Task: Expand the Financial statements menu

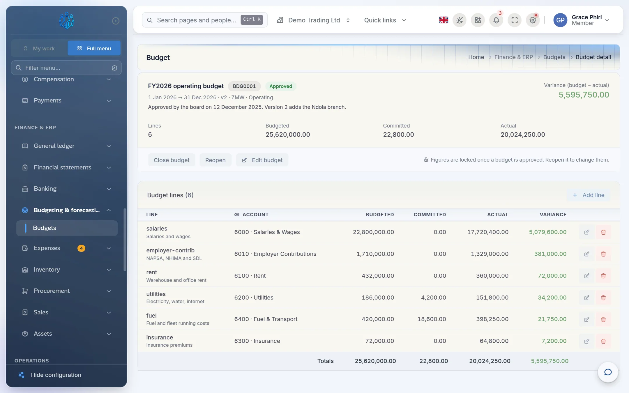Action: click(66, 167)
